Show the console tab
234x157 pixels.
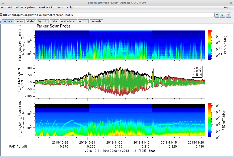(96, 21)
